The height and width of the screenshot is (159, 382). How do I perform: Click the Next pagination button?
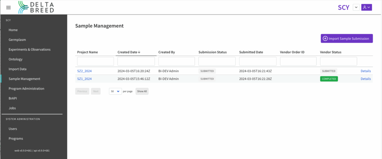96,91
